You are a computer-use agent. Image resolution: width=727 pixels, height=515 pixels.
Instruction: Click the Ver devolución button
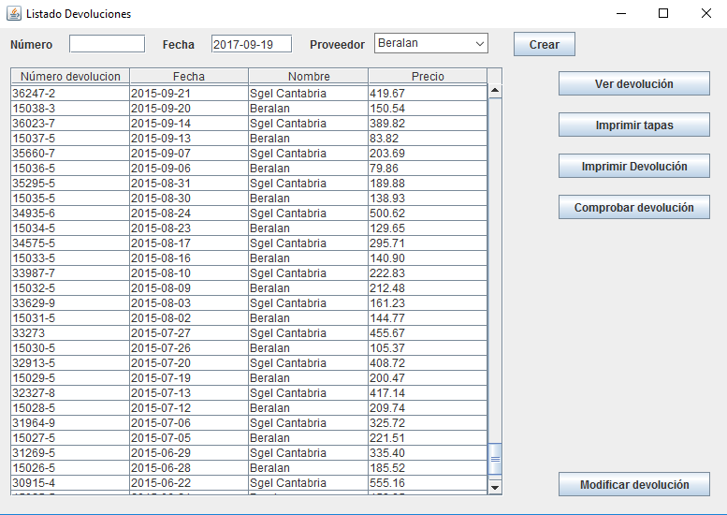(633, 84)
